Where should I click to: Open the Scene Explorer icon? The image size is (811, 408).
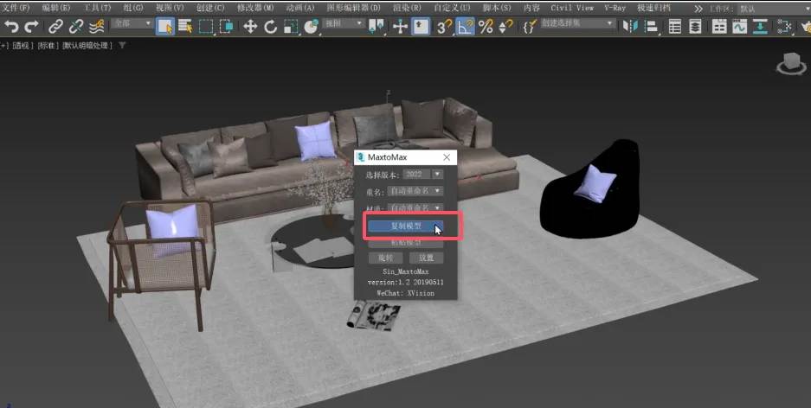(x=675, y=26)
